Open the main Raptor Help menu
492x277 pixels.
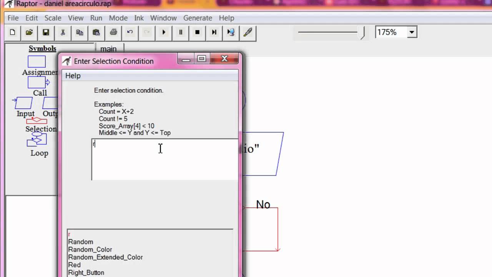[x=226, y=18]
